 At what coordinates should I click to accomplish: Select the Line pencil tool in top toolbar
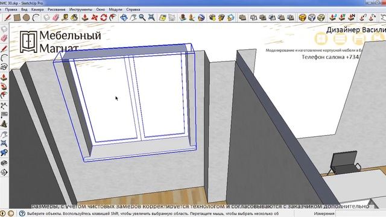pyautogui.click(x=8, y=17)
